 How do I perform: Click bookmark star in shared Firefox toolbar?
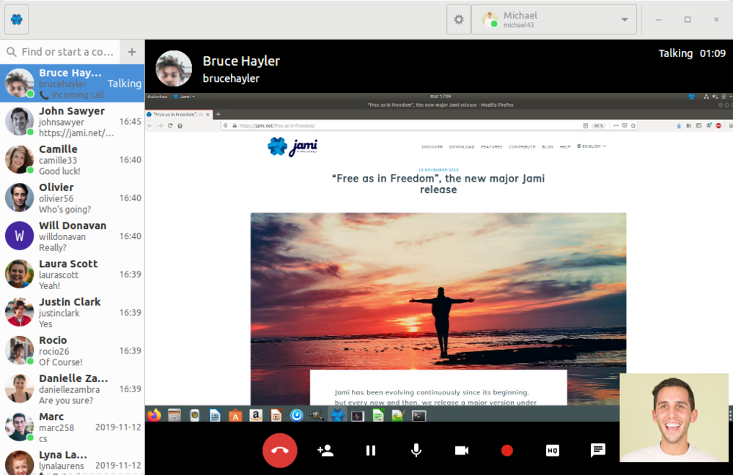pyautogui.click(x=633, y=125)
